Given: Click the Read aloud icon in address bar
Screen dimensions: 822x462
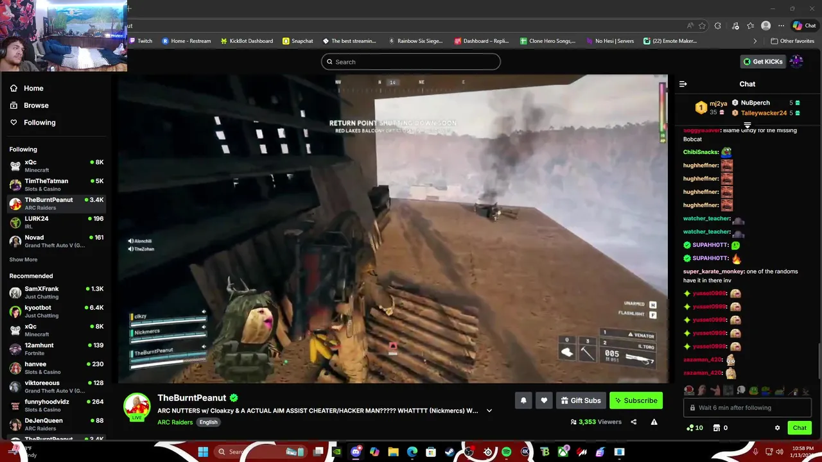Looking at the screenshot, I should click(x=690, y=26).
